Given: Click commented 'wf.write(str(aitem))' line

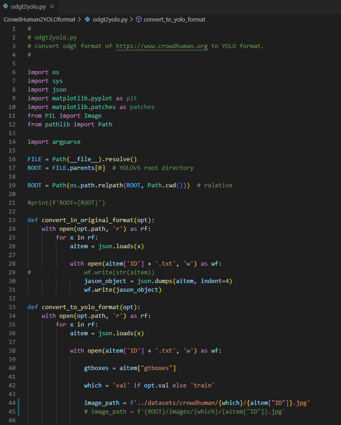Looking at the screenshot, I should pyautogui.click(x=119, y=272).
